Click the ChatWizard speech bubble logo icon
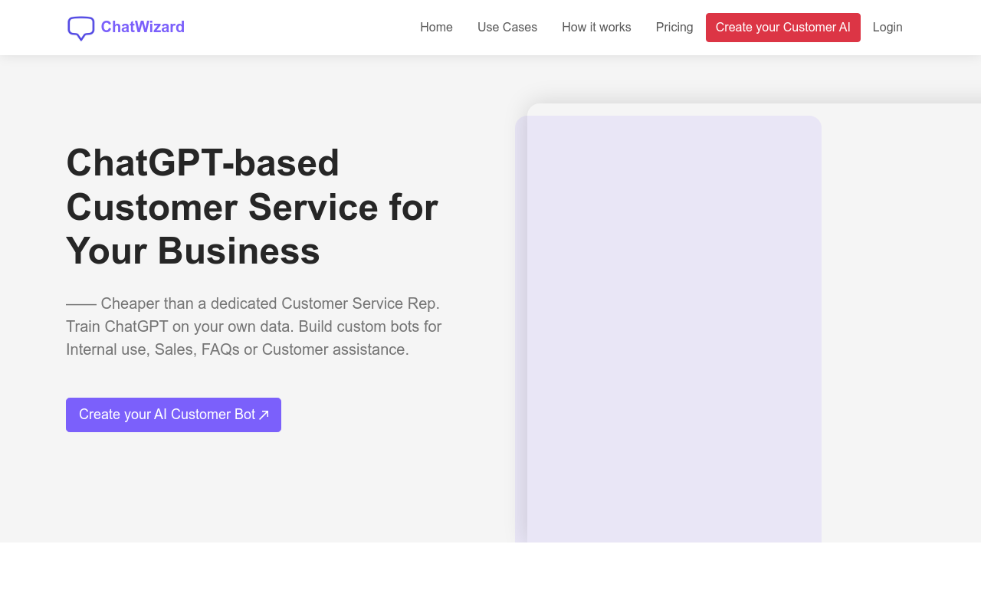The width and height of the screenshot is (981, 613). coord(81,28)
